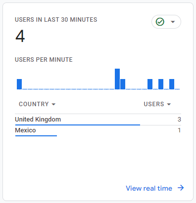Screen dimensions: 196x203
Task: Click the last bar on the chart's right
Action: [172, 84]
